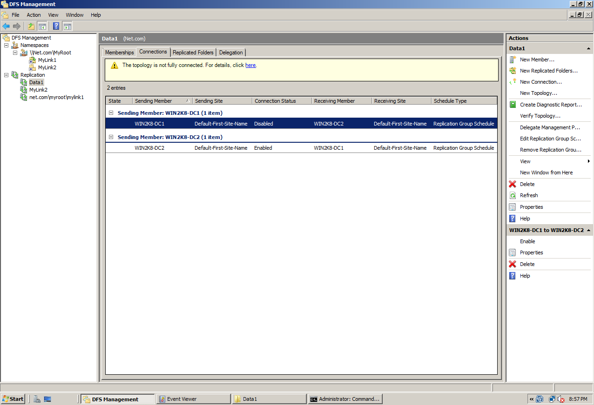This screenshot has width=594, height=405.
Task: Click the MyLink2 folder icon under MyRoot
Action: coord(33,67)
